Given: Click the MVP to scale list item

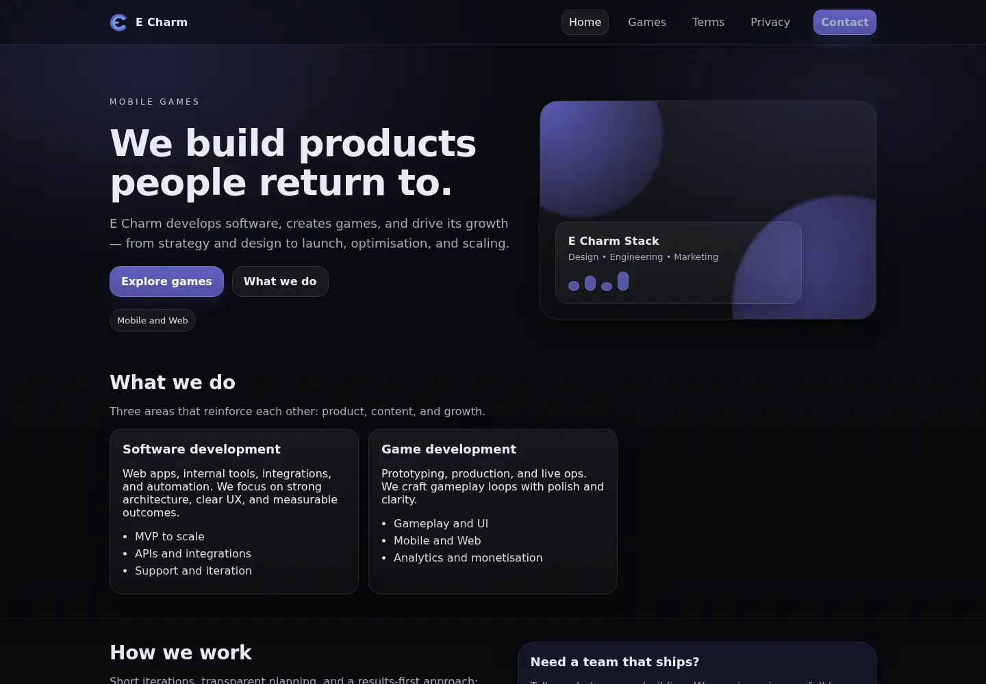Looking at the screenshot, I should [170, 536].
